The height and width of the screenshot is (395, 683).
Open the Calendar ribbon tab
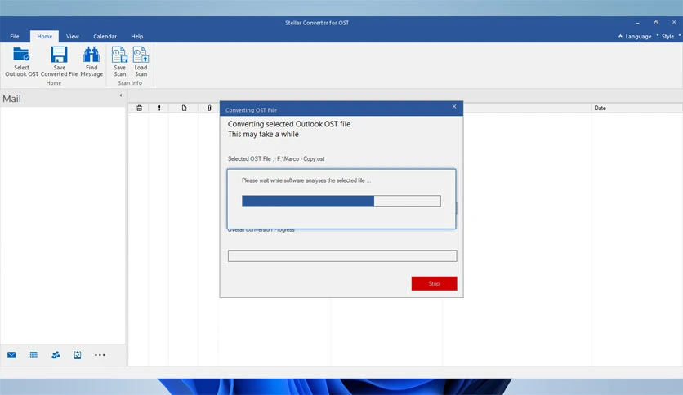[x=105, y=37]
